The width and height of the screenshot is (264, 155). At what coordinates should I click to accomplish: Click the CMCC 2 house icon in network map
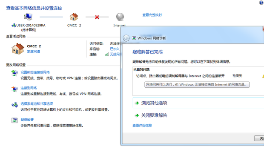point(74,17)
